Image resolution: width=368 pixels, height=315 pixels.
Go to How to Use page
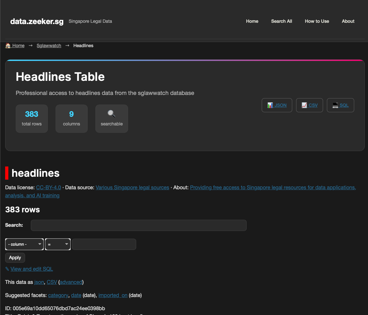point(317,21)
